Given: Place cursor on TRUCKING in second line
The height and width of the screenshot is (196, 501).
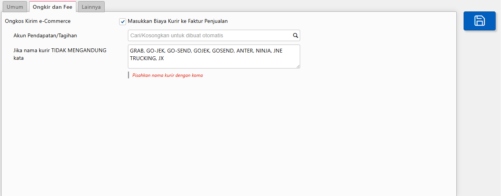Looking at the screenshot, I should pos(143,59).
